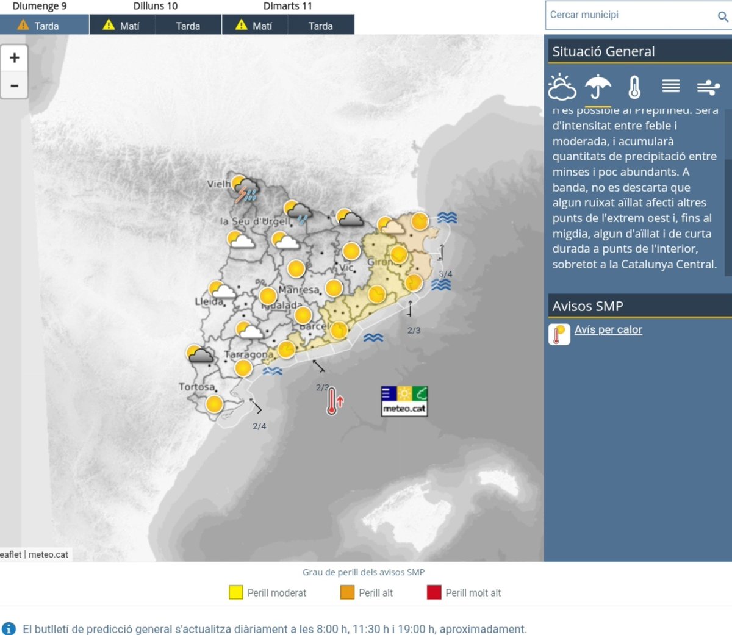Switch to Dilluns 10 Matí forecast tab

click(x=123, y=26)
